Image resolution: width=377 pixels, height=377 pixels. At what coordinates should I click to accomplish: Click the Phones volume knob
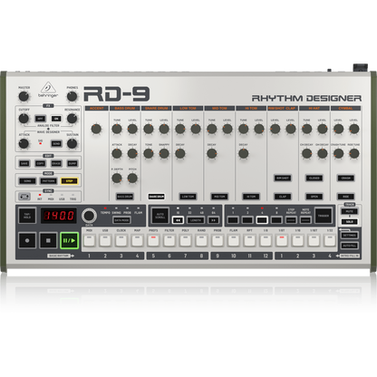(72, 96)
